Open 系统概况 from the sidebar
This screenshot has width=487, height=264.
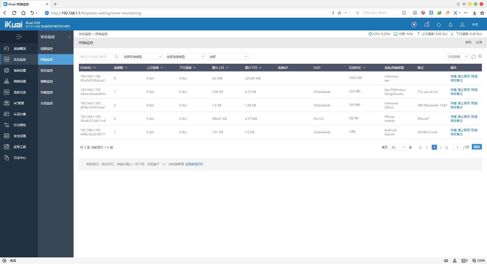19,48
